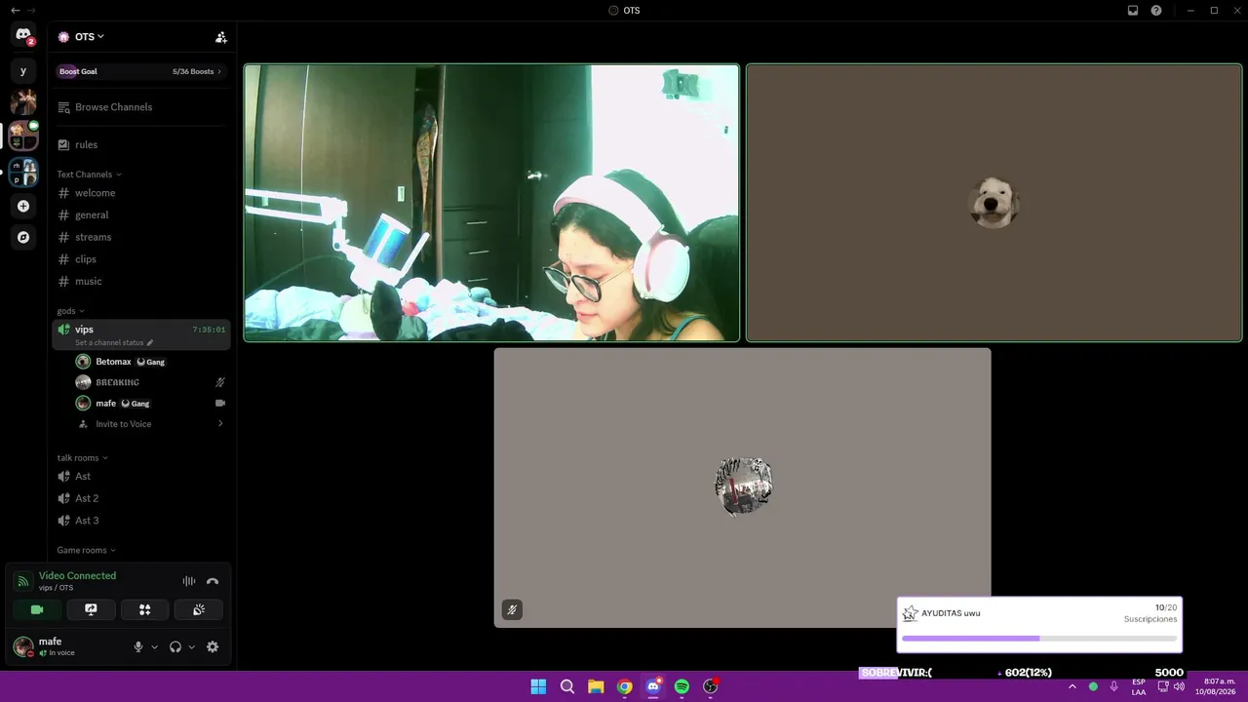Screen dimensions: 1248x702
Task: Click mafe's avatar in user panel
Action: [x=22, y=646]
